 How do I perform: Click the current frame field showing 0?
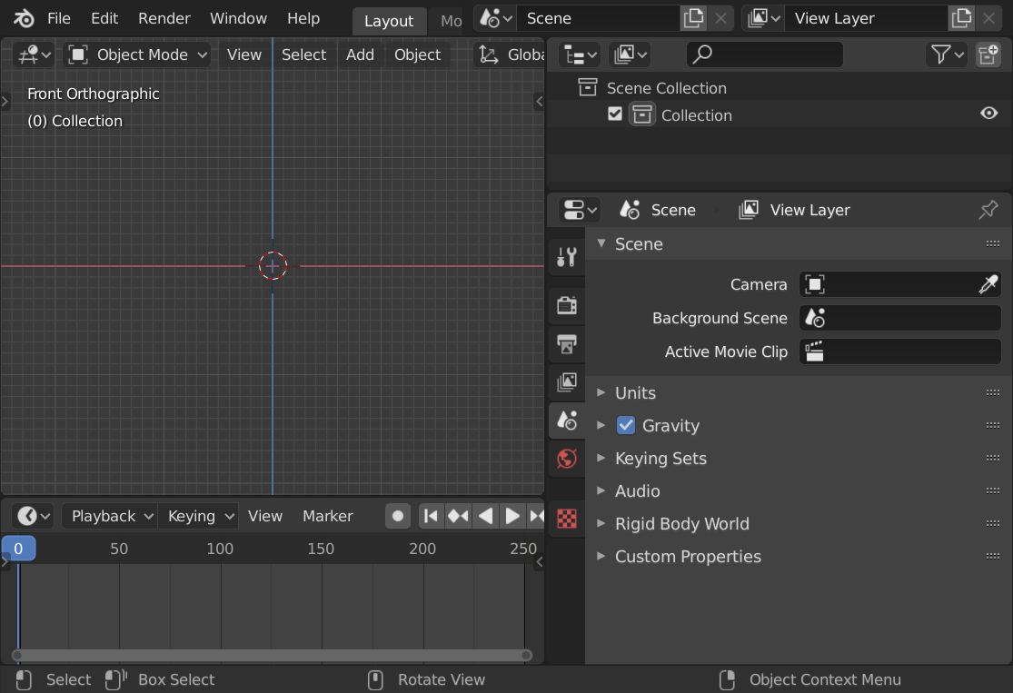click(x=18, y=549)
